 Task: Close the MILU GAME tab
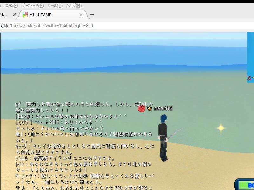(81, 15)
